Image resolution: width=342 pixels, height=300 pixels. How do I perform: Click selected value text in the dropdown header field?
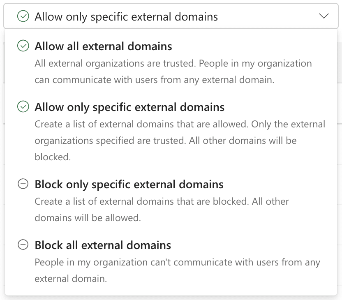tap(126, 16)
